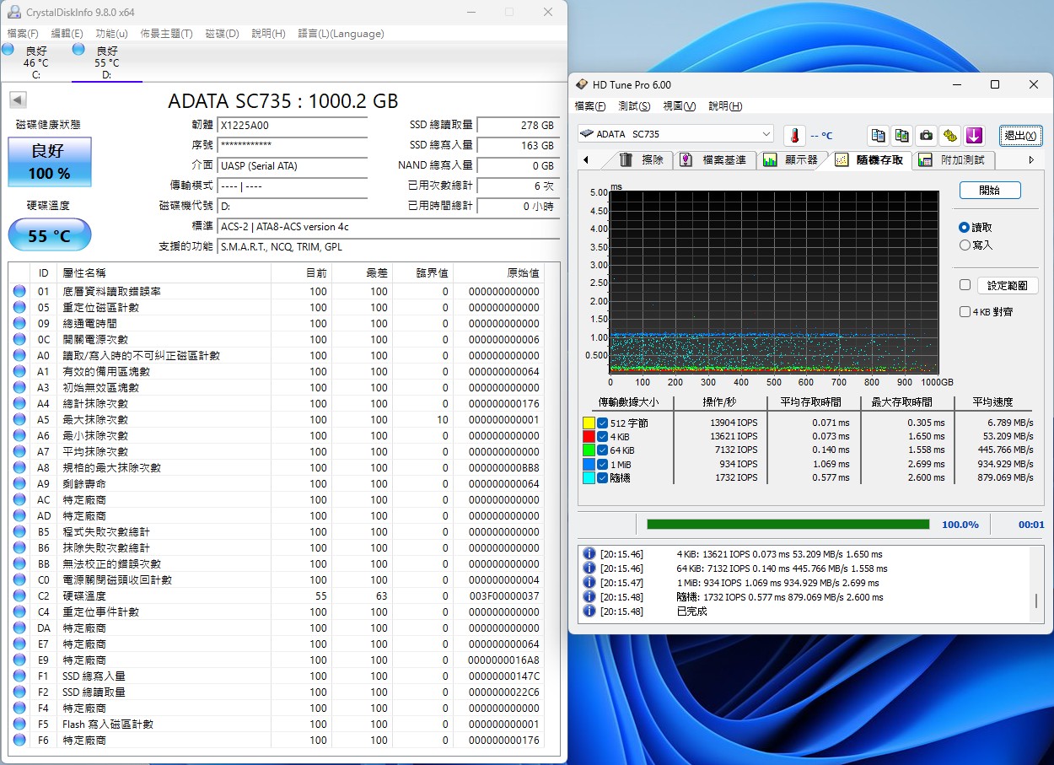This screenshot has height=765, width=1054.
Task: Click status orb for attribute 0C 開關電源次數
Action: coord(19,339)
